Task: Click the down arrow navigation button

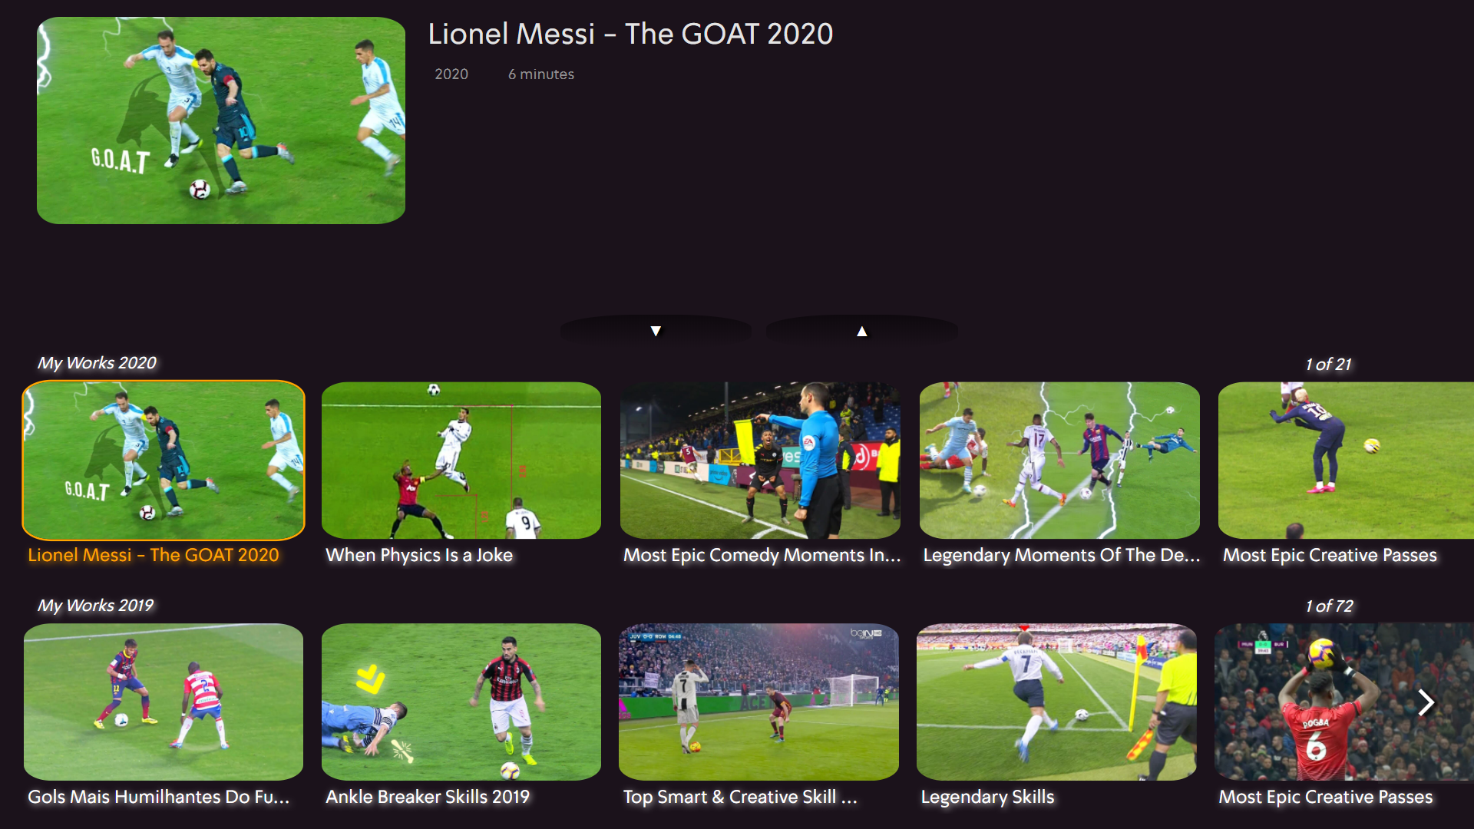Action: click(656, 331)
